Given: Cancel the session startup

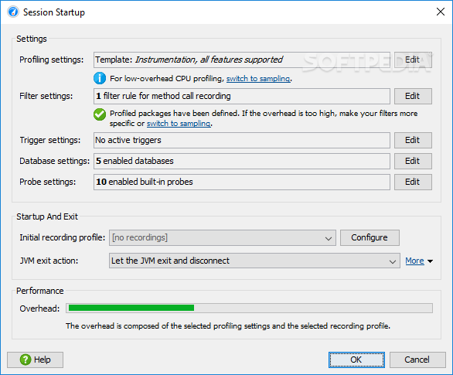Looking at the screenshot, I should click(417, 360).
